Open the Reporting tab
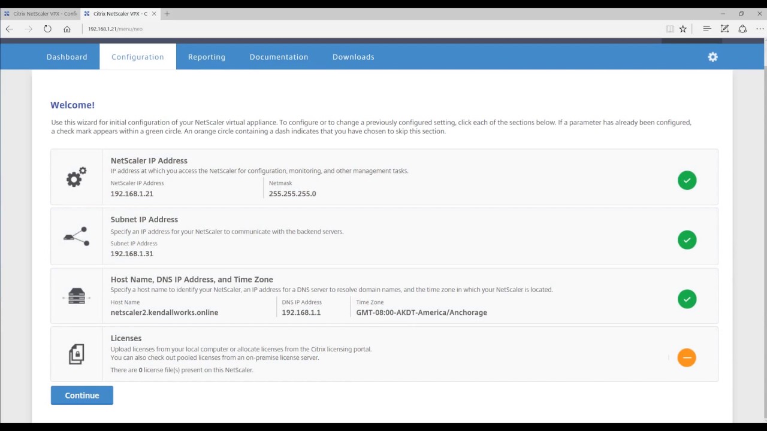Viewport: 767px width, 431px height. [207, 57]
